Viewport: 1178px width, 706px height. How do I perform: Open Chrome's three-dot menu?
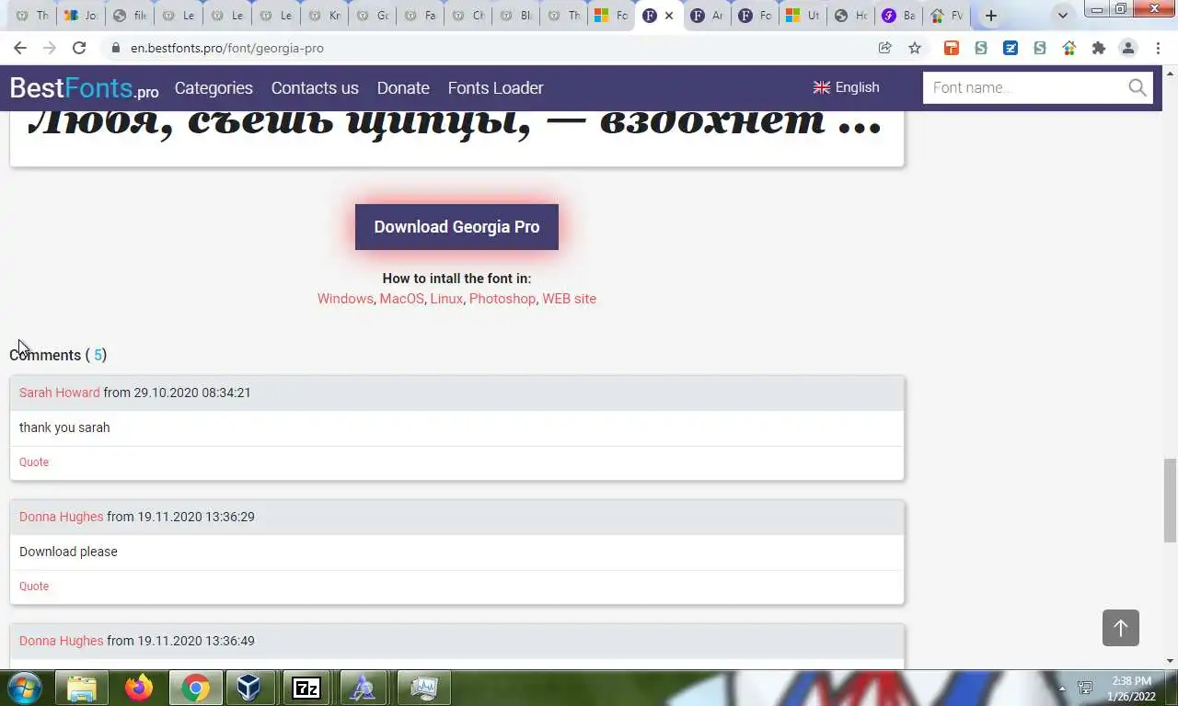pos(1158,48)
